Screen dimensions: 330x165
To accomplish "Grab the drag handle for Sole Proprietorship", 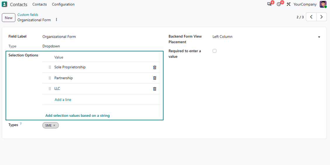I will pyautogui.click(x=50, y=67).
